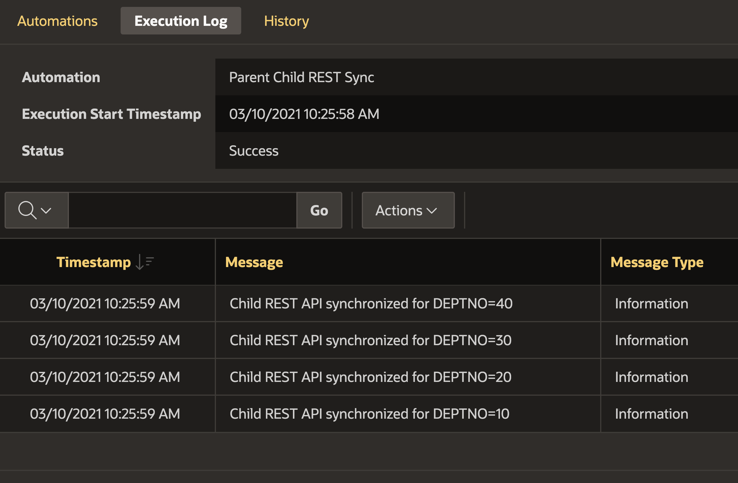Click the Execution Start Timestamp value

pyautogui.click(x=304, y=114)
